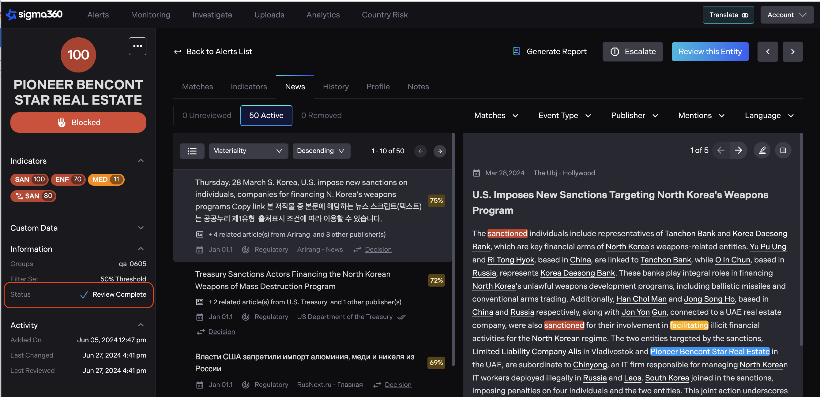Select the 0 Removed filter
The height and width of the screenshot is (397, 820).
click(x=321, y=115)
